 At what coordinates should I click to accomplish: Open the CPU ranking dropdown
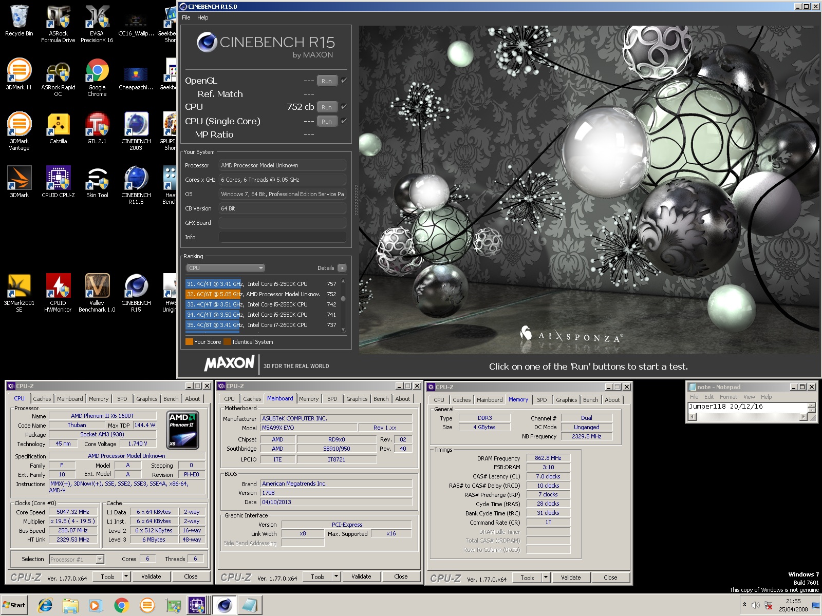click(226, 268)
